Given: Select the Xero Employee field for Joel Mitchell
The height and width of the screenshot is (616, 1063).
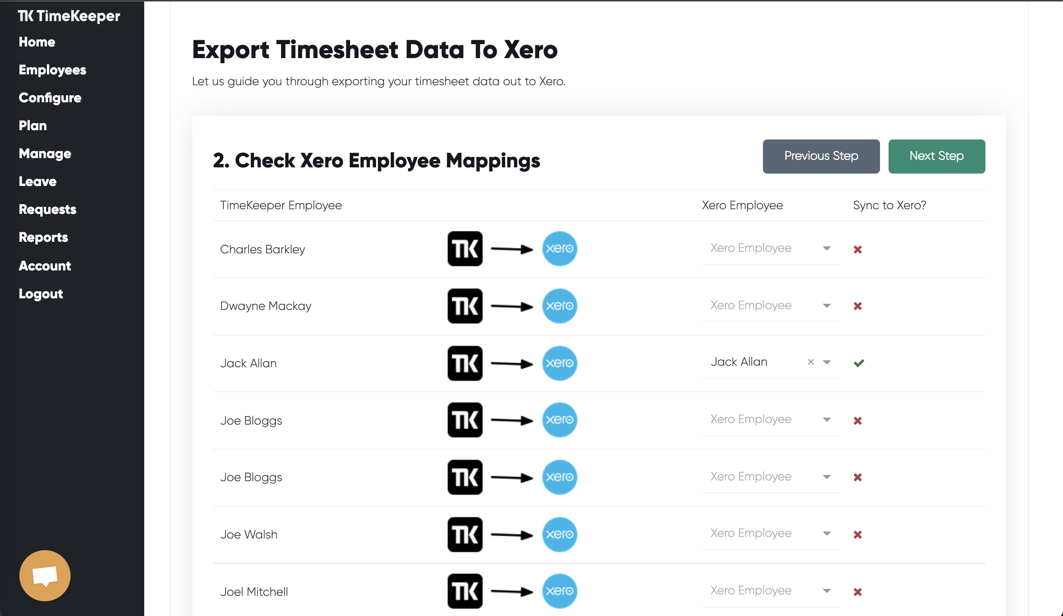Looking at the screenshot, I should [x=770, y=590].
